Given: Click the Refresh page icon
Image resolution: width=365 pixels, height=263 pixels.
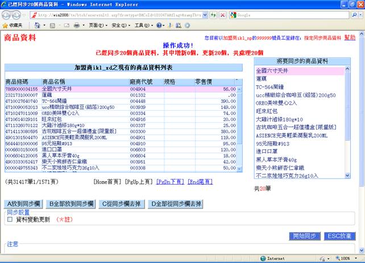Looking at the screenshot, I should (213, 15).
